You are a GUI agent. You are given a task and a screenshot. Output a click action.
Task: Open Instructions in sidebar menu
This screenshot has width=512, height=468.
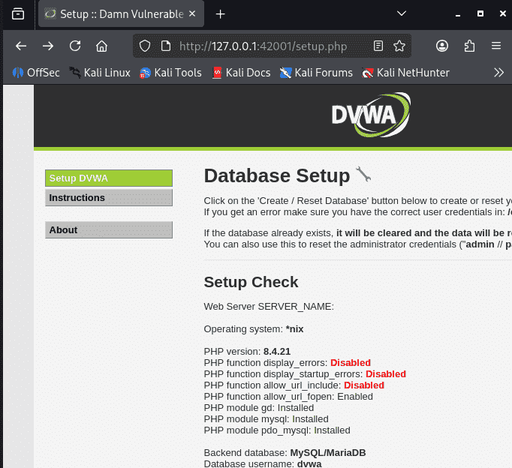(x=109, y=198)
